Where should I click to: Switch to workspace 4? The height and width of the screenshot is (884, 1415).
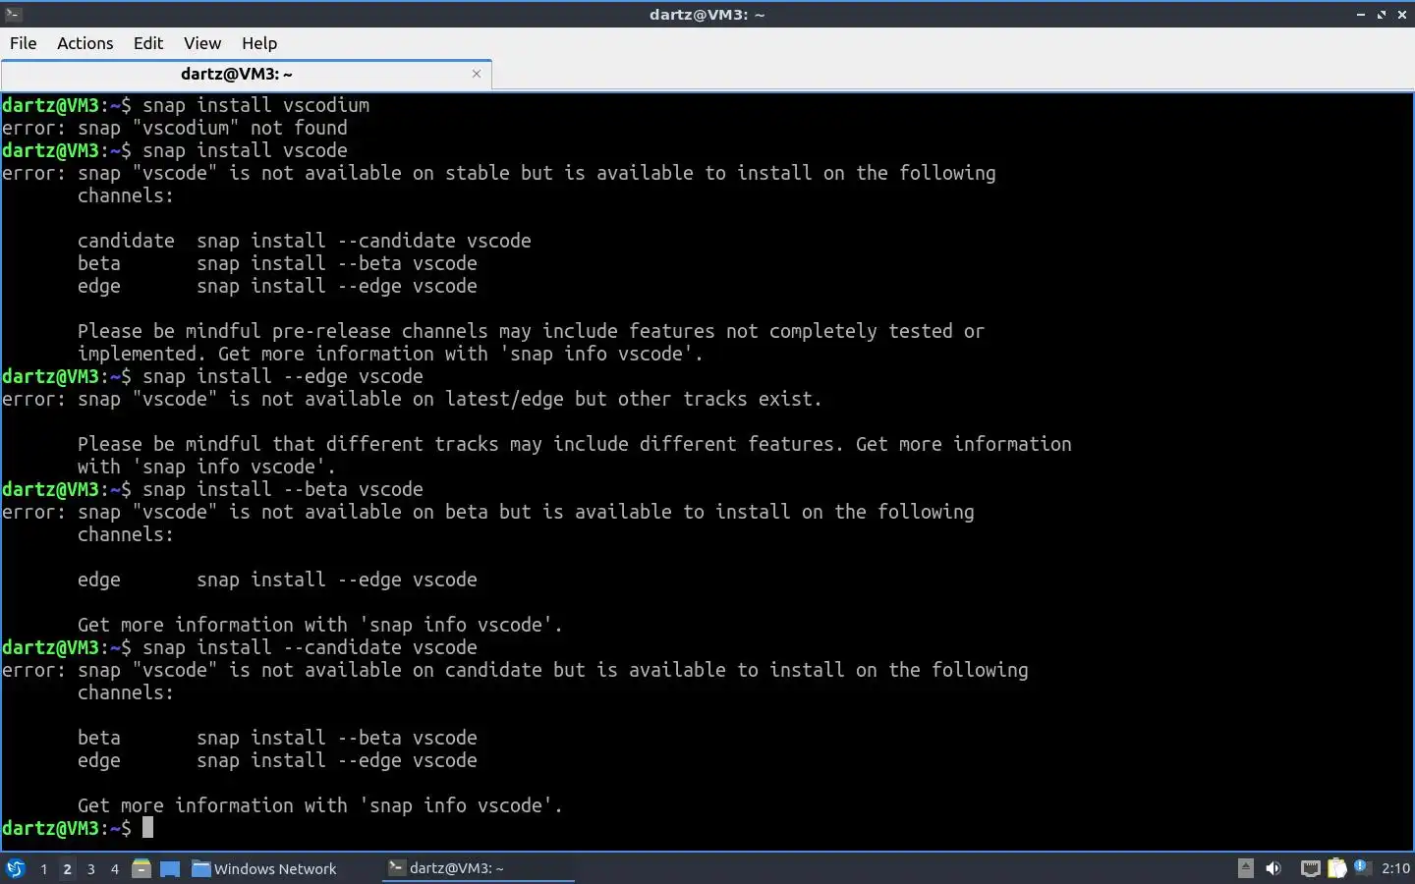[x=114, y=868]
